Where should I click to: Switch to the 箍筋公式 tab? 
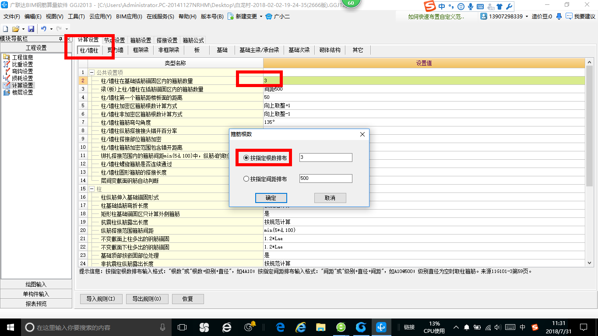[x=193, y=40]
